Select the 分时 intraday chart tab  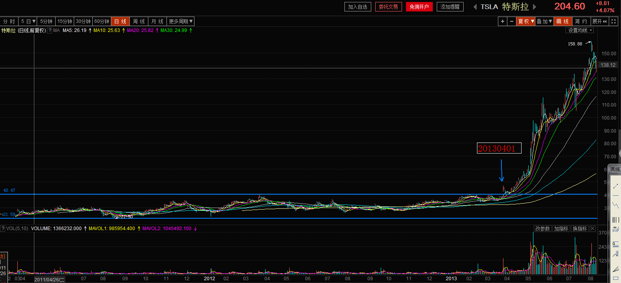[9, 21]
